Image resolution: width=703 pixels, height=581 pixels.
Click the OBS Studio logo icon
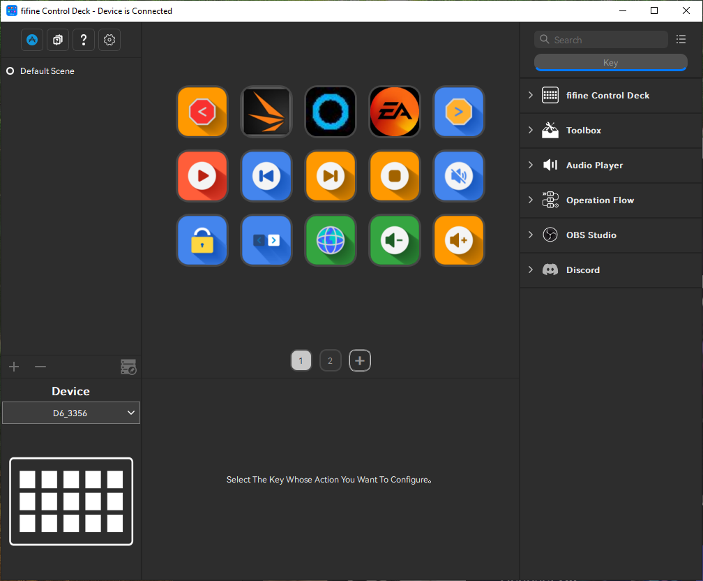point(550,235)
